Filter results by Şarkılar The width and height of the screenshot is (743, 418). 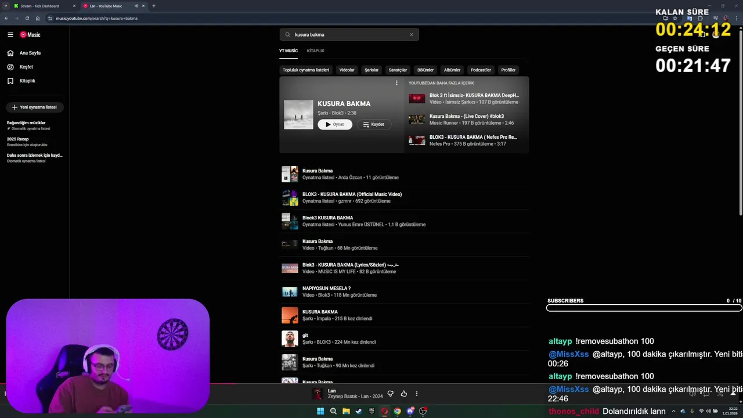pos(371,70)
